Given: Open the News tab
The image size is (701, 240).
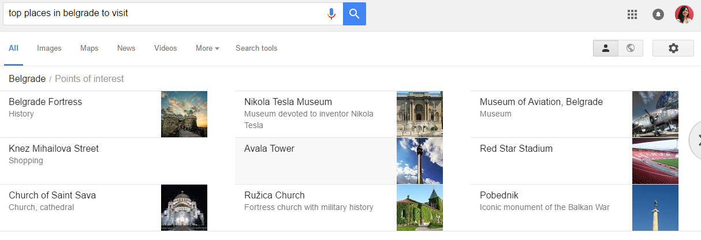Looking at the screenshot, I should coord(126,48).
